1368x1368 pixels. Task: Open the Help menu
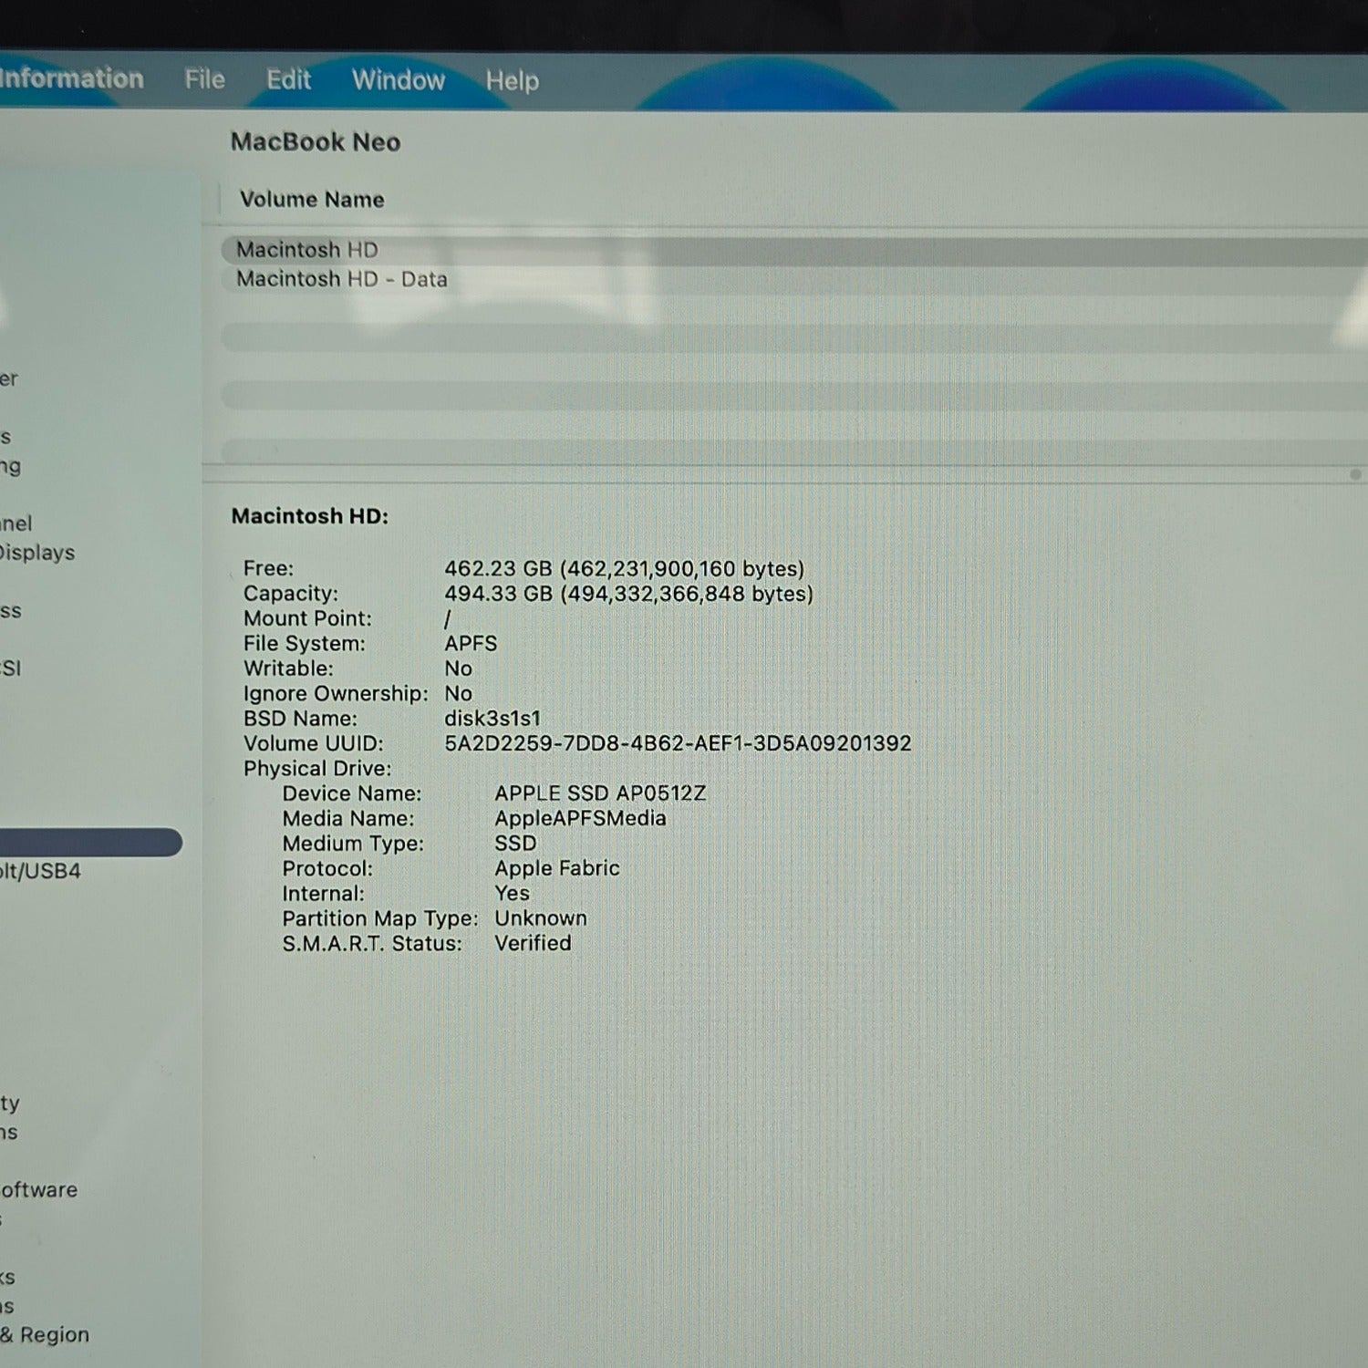coord(512,81)
